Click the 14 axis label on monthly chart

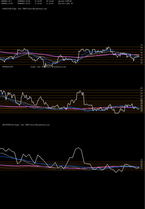pyautogui.click(x=142, y=168)
